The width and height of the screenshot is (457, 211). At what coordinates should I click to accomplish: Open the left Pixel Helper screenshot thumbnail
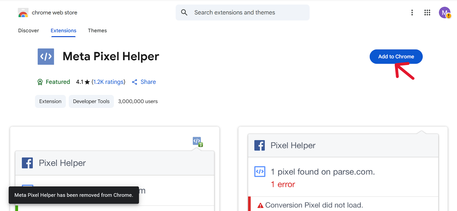(115, 169)
